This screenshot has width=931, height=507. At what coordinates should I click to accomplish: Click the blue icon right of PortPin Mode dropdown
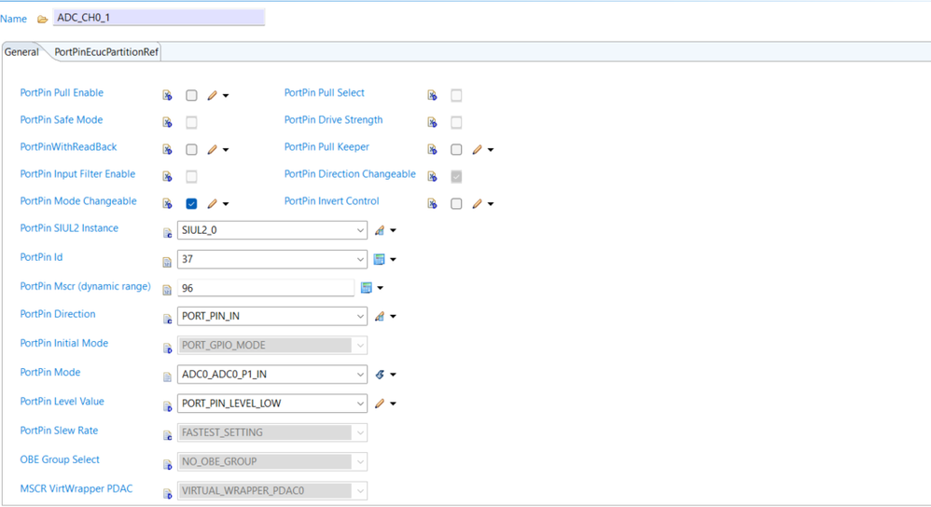coord(380,375)
